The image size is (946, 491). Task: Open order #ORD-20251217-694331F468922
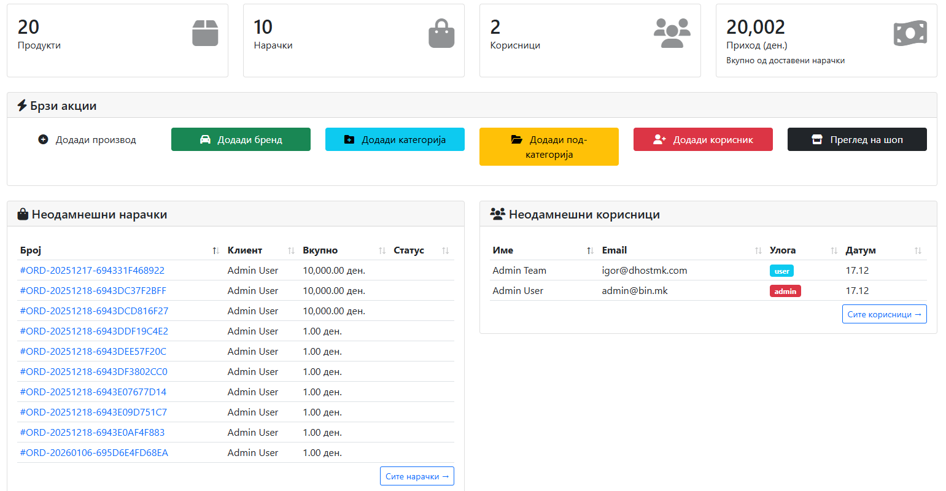pyautogui.click(x=92, y=271)
